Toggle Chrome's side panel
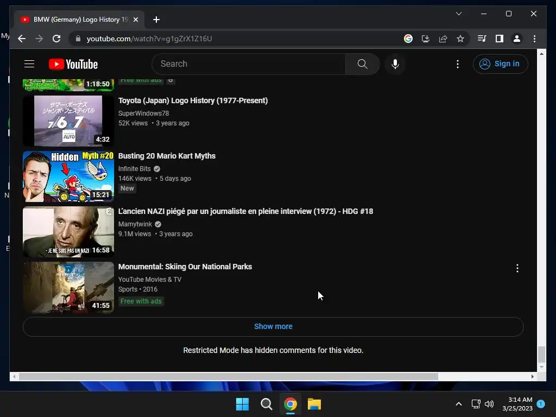 click(x=500, y=39)
